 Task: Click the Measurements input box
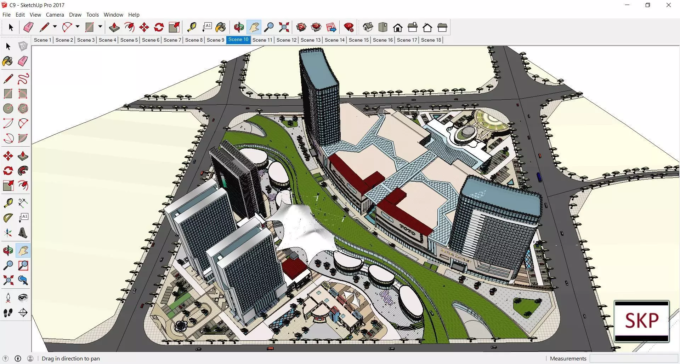click(634, 358)
